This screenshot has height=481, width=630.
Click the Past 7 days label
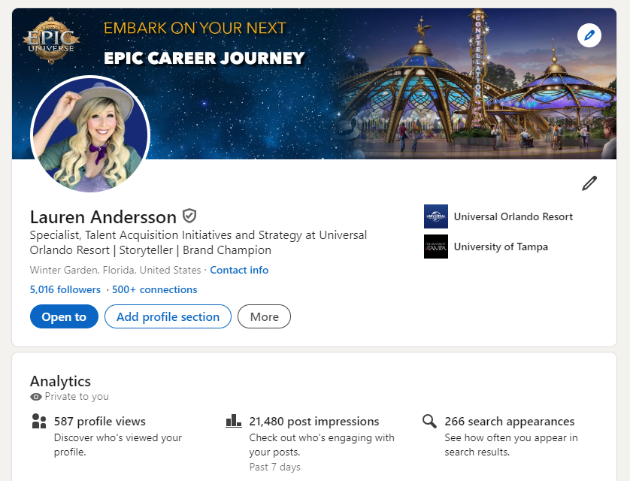click(x=275, y=467)
